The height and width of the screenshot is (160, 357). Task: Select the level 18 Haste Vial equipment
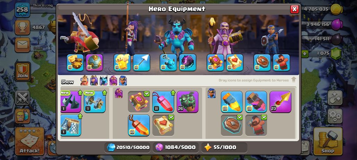pos(256,102)
